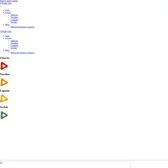Click the topmost Radio Gbg logo image
The width and height of the screenshot is (168, 168).
point(6,3)
